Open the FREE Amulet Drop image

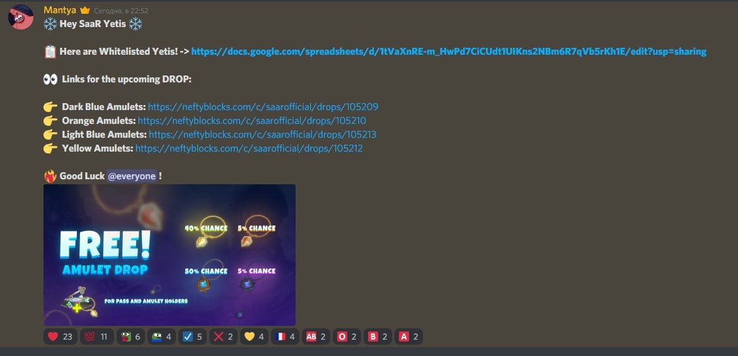170,255
